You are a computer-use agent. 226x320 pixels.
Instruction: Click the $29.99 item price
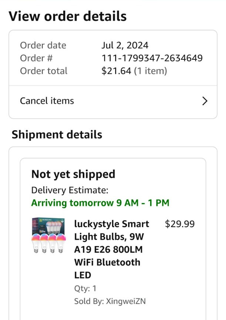tap(179, 224)
